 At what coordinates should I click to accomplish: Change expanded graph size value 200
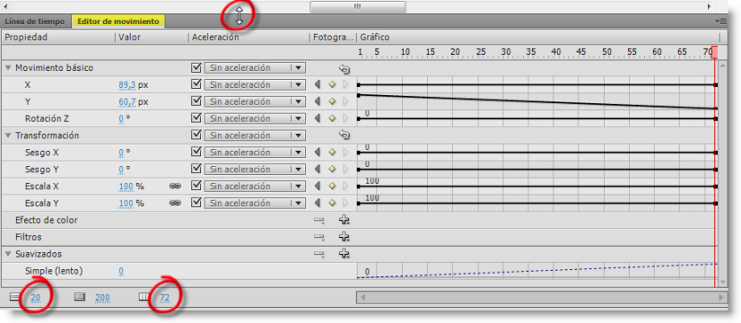coord(102,298)
